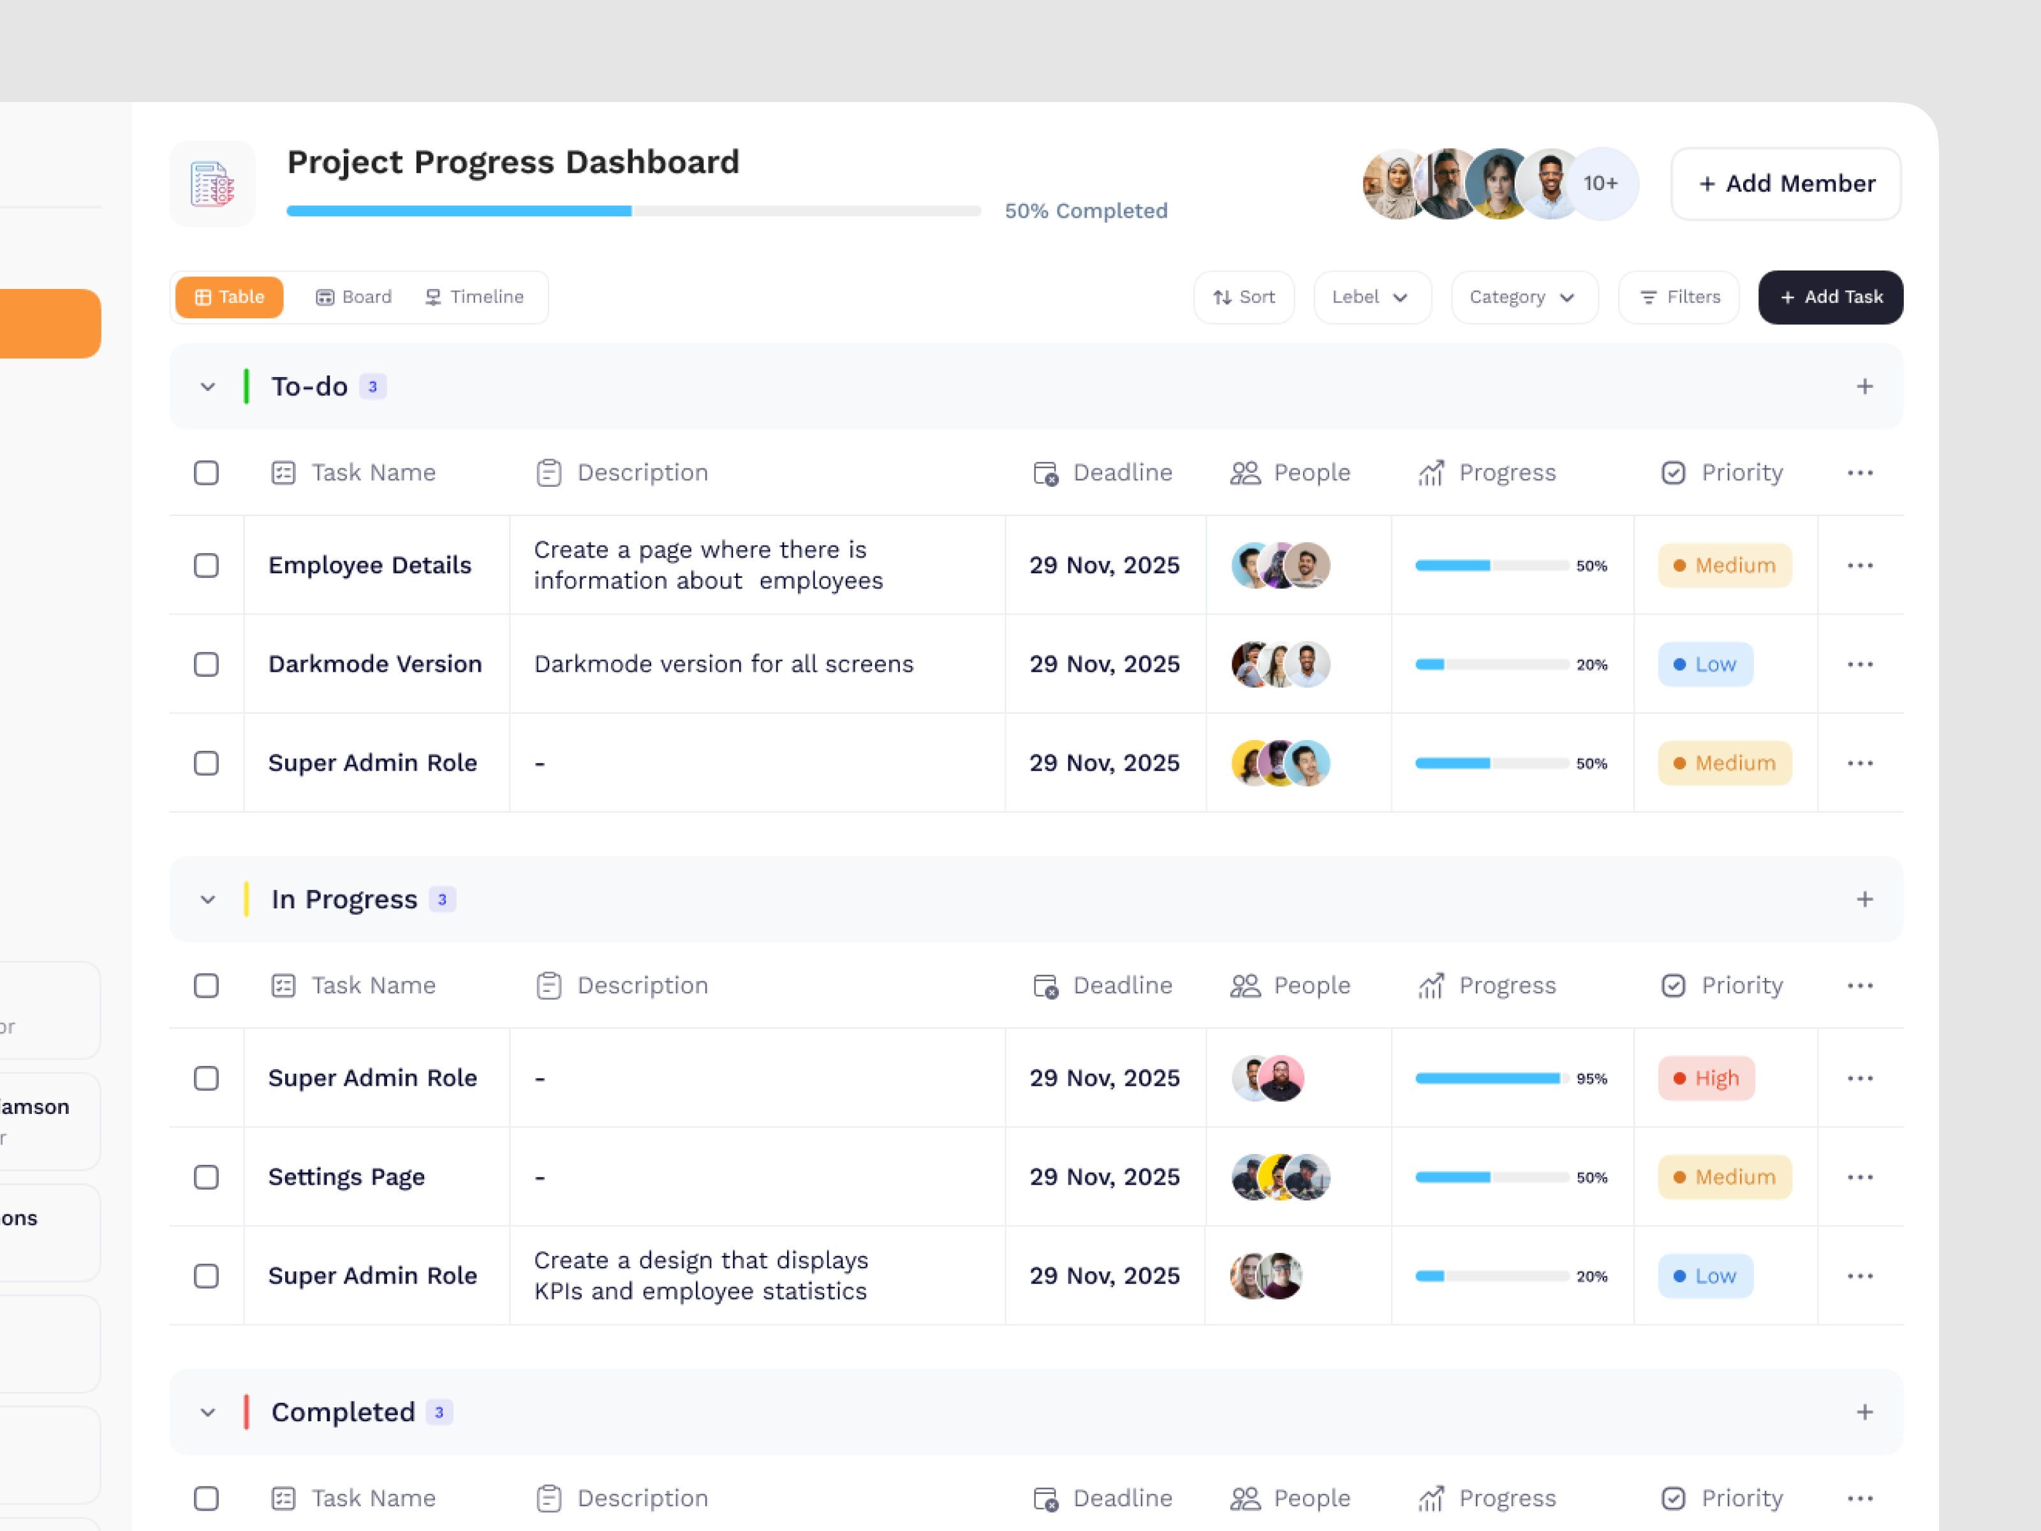Open more options for Darkmode Version row
The width and height of the screenshot is (2041, 1531).
click(x=1860, y=665)
